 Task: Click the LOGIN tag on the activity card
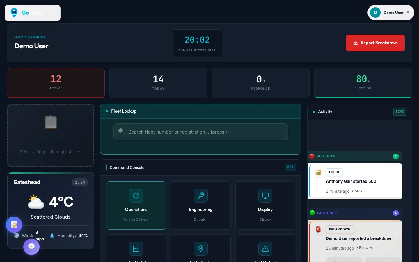pos(334,172)
